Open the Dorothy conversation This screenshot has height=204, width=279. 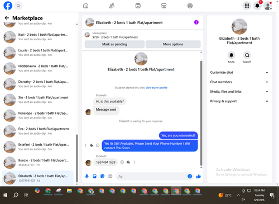click(38, 84)
